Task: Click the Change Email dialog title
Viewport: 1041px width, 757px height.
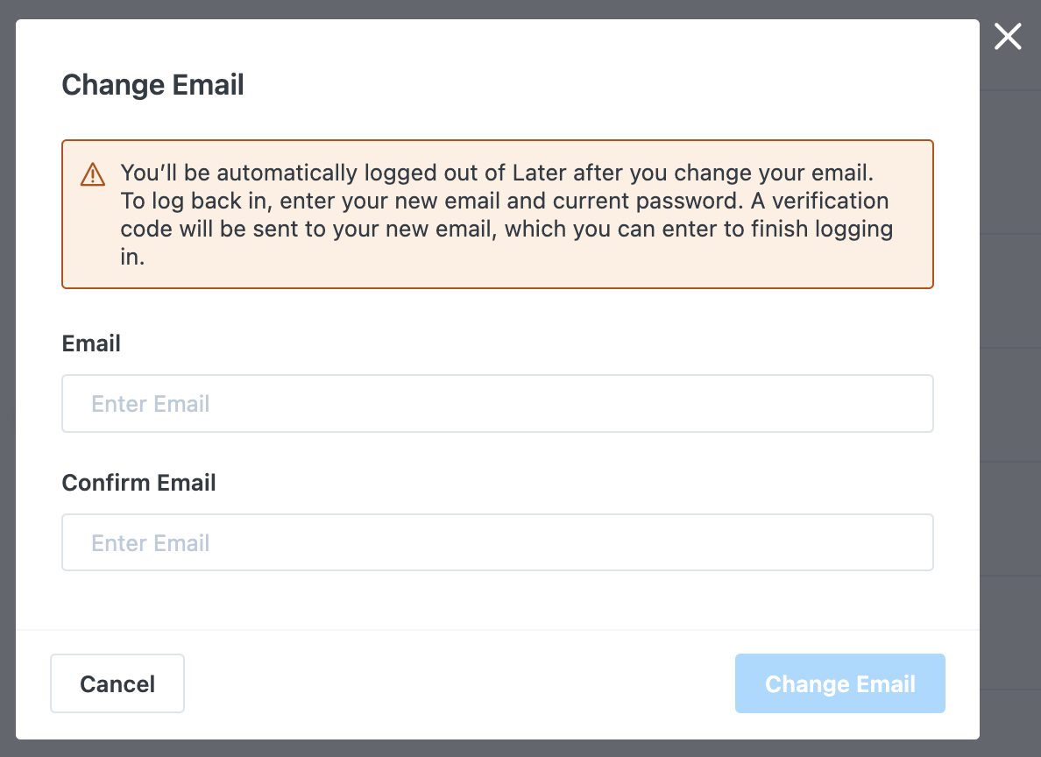Action: pos(152,85)
